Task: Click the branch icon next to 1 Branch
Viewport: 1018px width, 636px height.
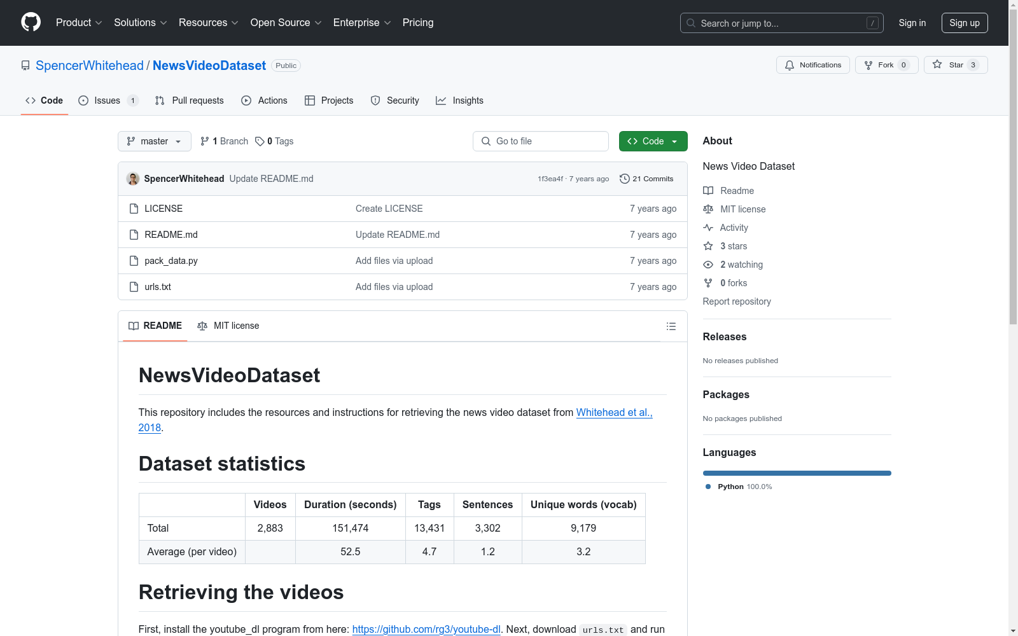Action: 204,141
